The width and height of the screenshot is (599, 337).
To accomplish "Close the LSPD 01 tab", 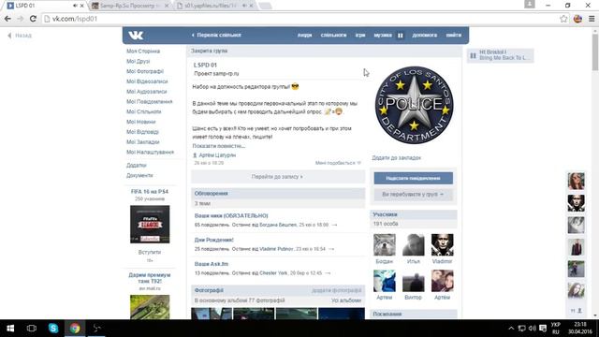I will pos(81,6).
